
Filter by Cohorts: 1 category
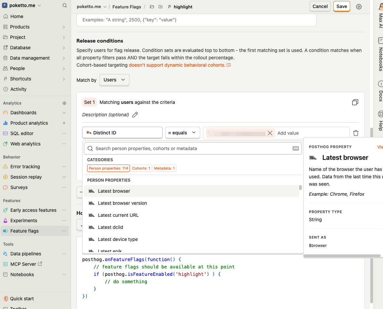point(141,168)
